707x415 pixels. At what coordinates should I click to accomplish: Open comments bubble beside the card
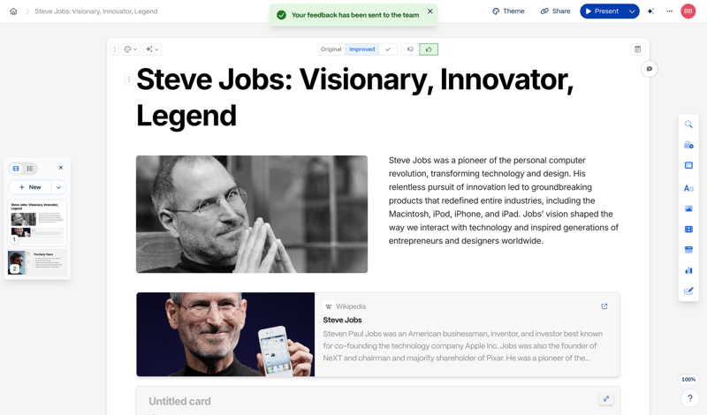pos(650,69)
